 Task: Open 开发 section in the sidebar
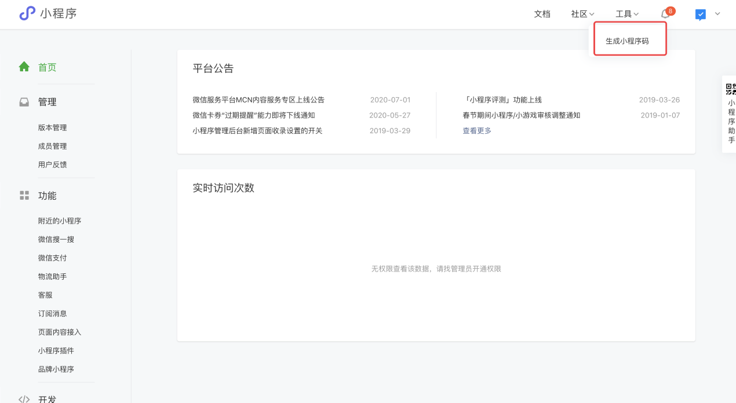click(48, 399)
